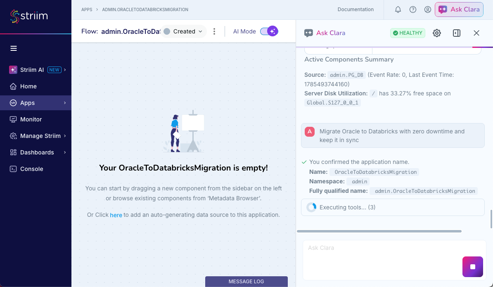
Task: Expand the Striim AI submenu arrow
Action: coord(65,70)
